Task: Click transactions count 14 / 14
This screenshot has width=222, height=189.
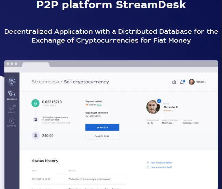Action: 150,123
